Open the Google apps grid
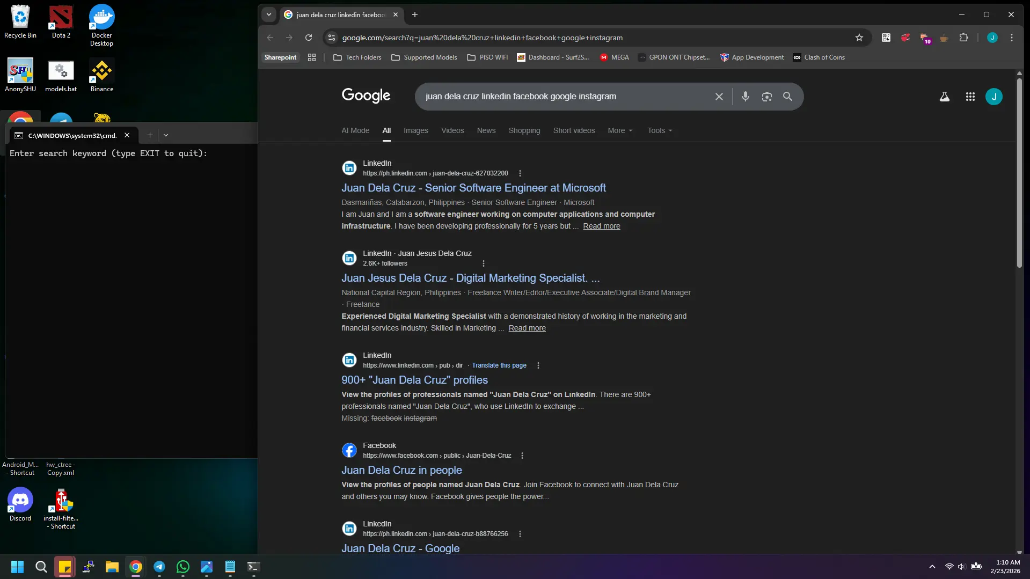1030x579 pixels. click(970, 97)
